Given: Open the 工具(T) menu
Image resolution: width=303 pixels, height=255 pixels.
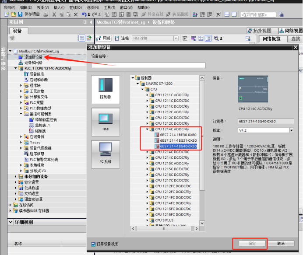Looking at the screenshot, I should pyautogui.click(x=109, y=7).
